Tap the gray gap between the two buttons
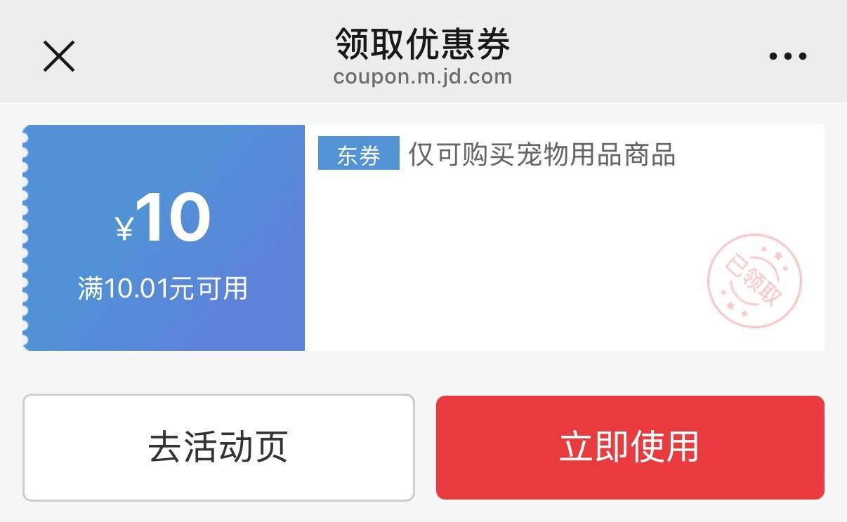 (425, 448)
